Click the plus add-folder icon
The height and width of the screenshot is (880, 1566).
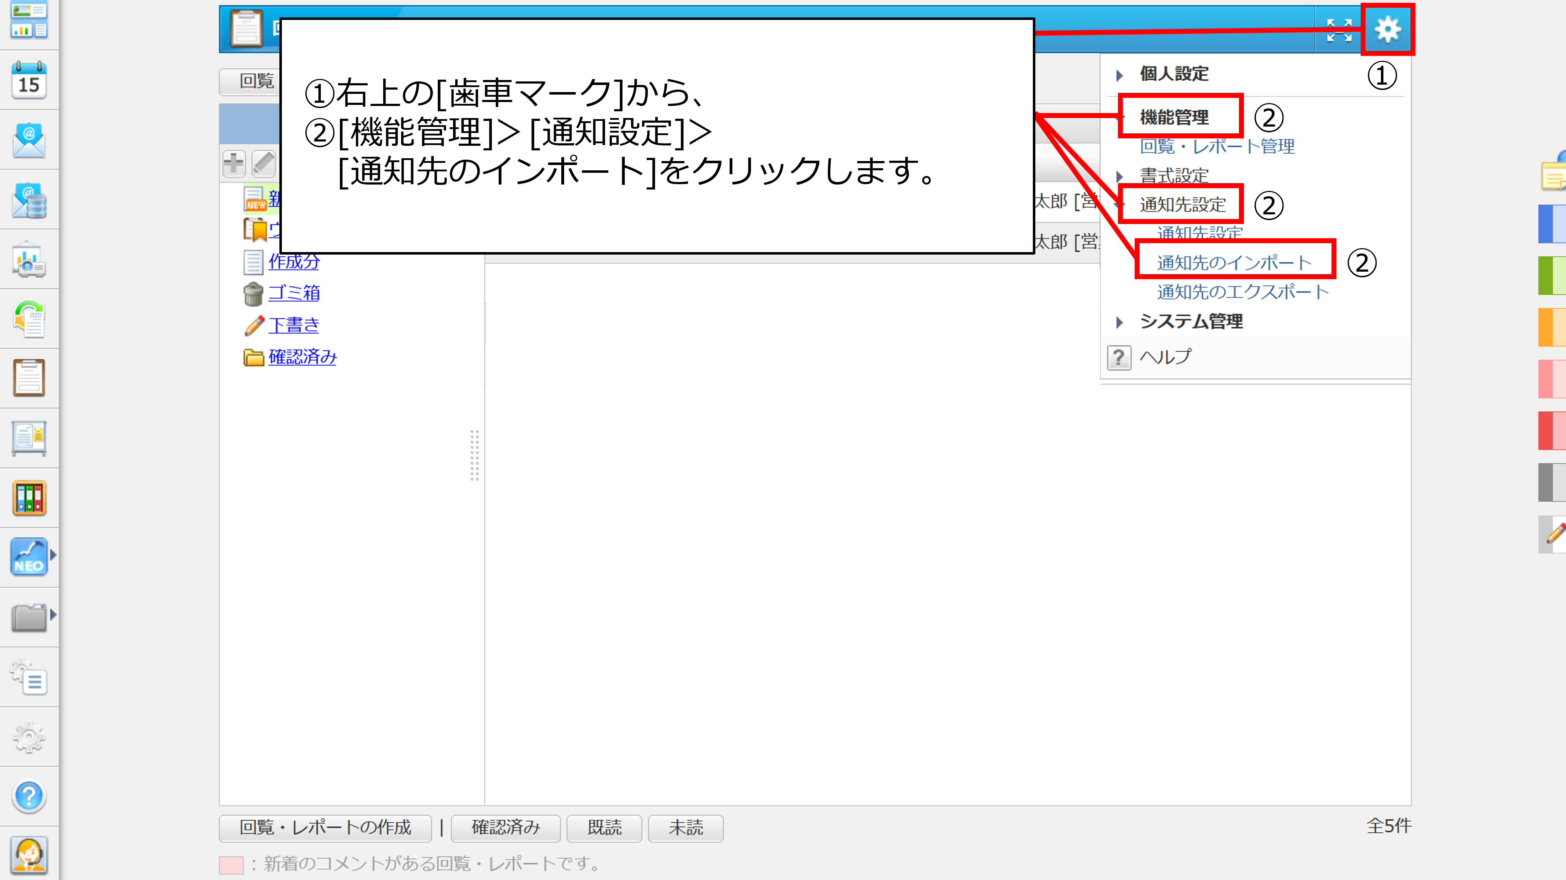coord(234,163)
